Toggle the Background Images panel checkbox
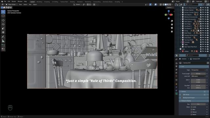The height and width of the screenshot is (118, 210). 182,98
